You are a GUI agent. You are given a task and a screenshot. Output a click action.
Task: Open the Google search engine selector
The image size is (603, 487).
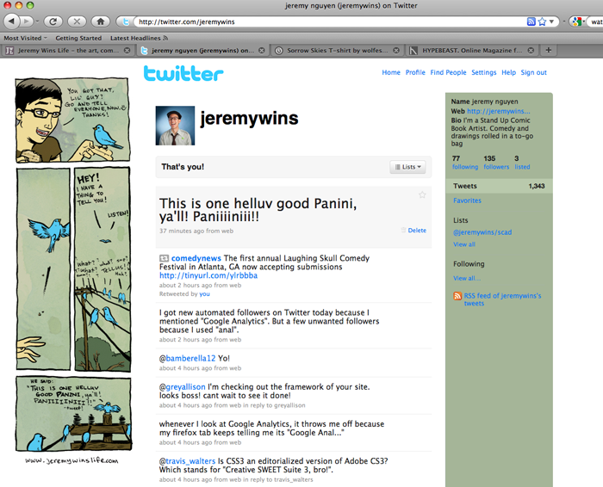pos(578,22)
